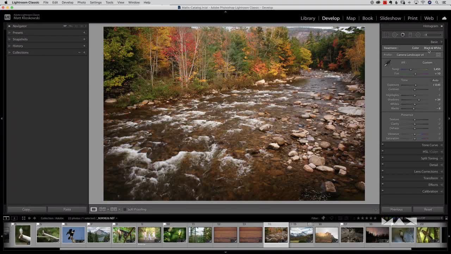This screenshot has width=451, height=254.
Task: Add a new preset with the plus icon
Action: pyautogui.click(x=84, y=32)
